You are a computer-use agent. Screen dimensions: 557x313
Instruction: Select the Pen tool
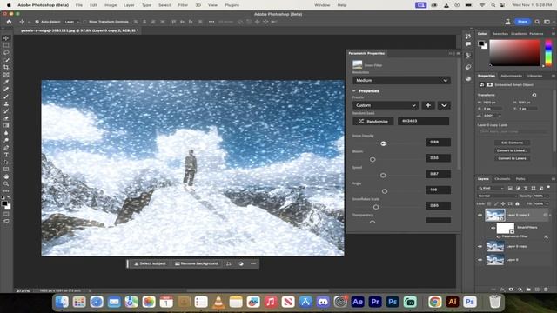coord(6,148)
